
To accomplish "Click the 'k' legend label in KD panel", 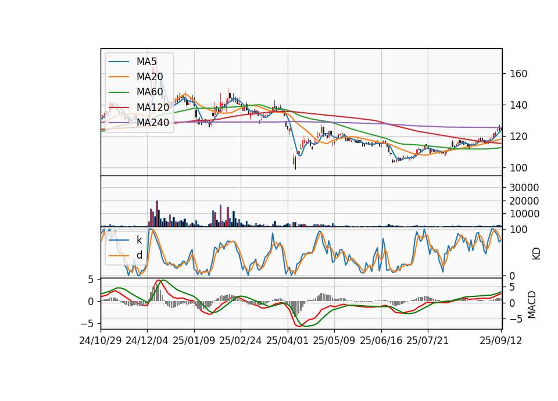I will pyautogui.click(x=139, y=240).
